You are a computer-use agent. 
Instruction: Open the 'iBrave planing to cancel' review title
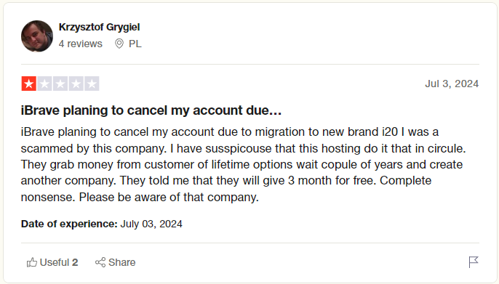pyautogui.click(x=151, y=110)
